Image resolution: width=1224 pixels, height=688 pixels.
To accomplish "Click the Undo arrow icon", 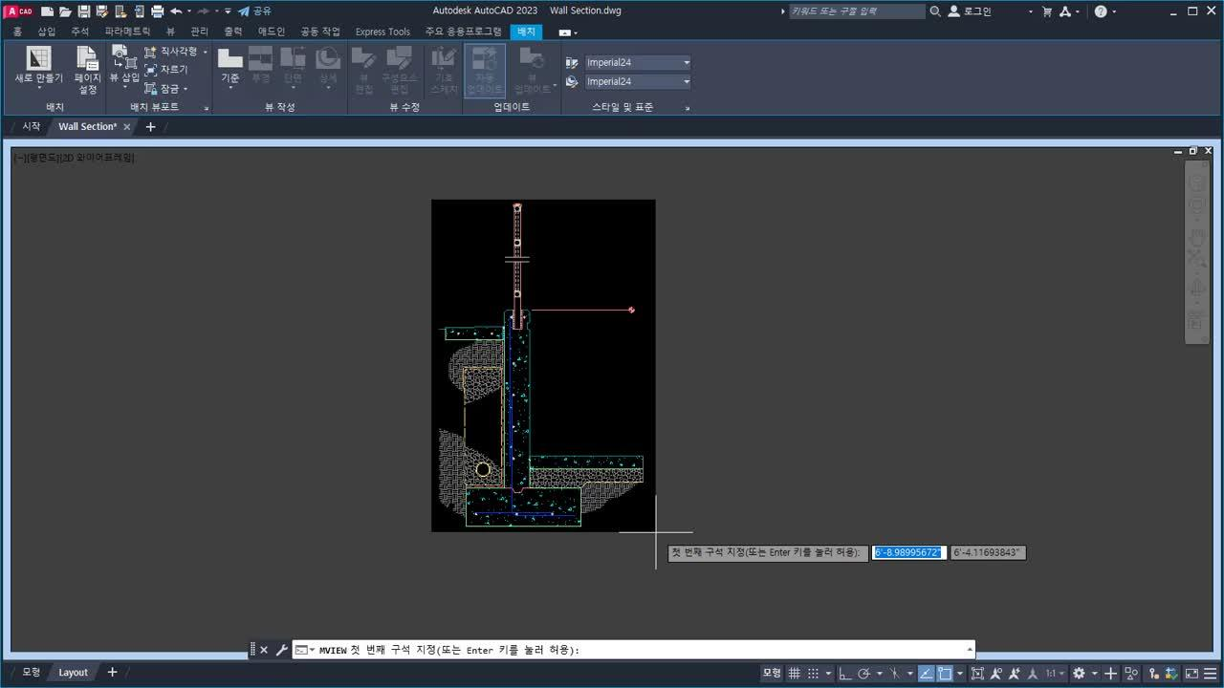I will point(176,11).
